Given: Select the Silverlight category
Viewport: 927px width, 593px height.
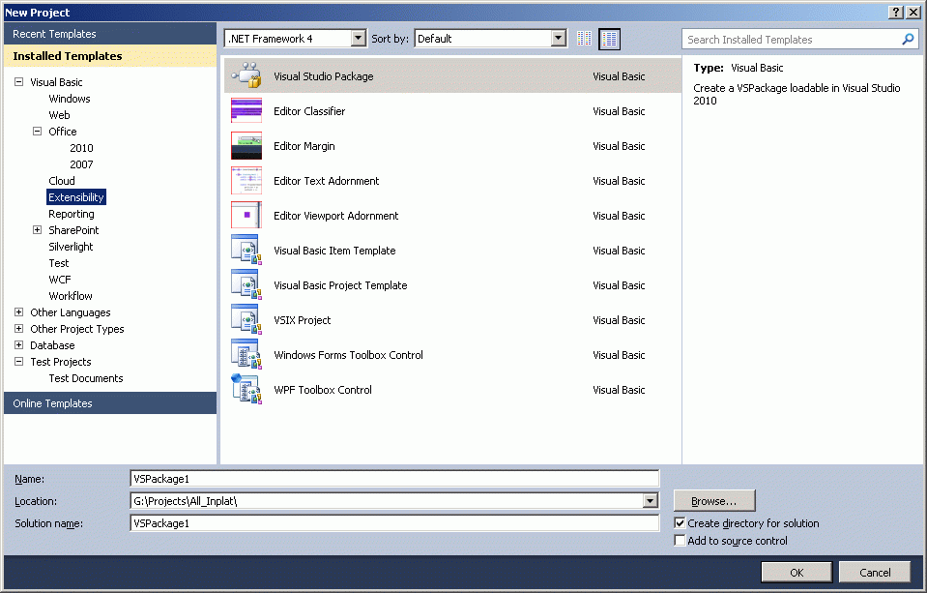Looking at the screenshot, I should [71, 246].
